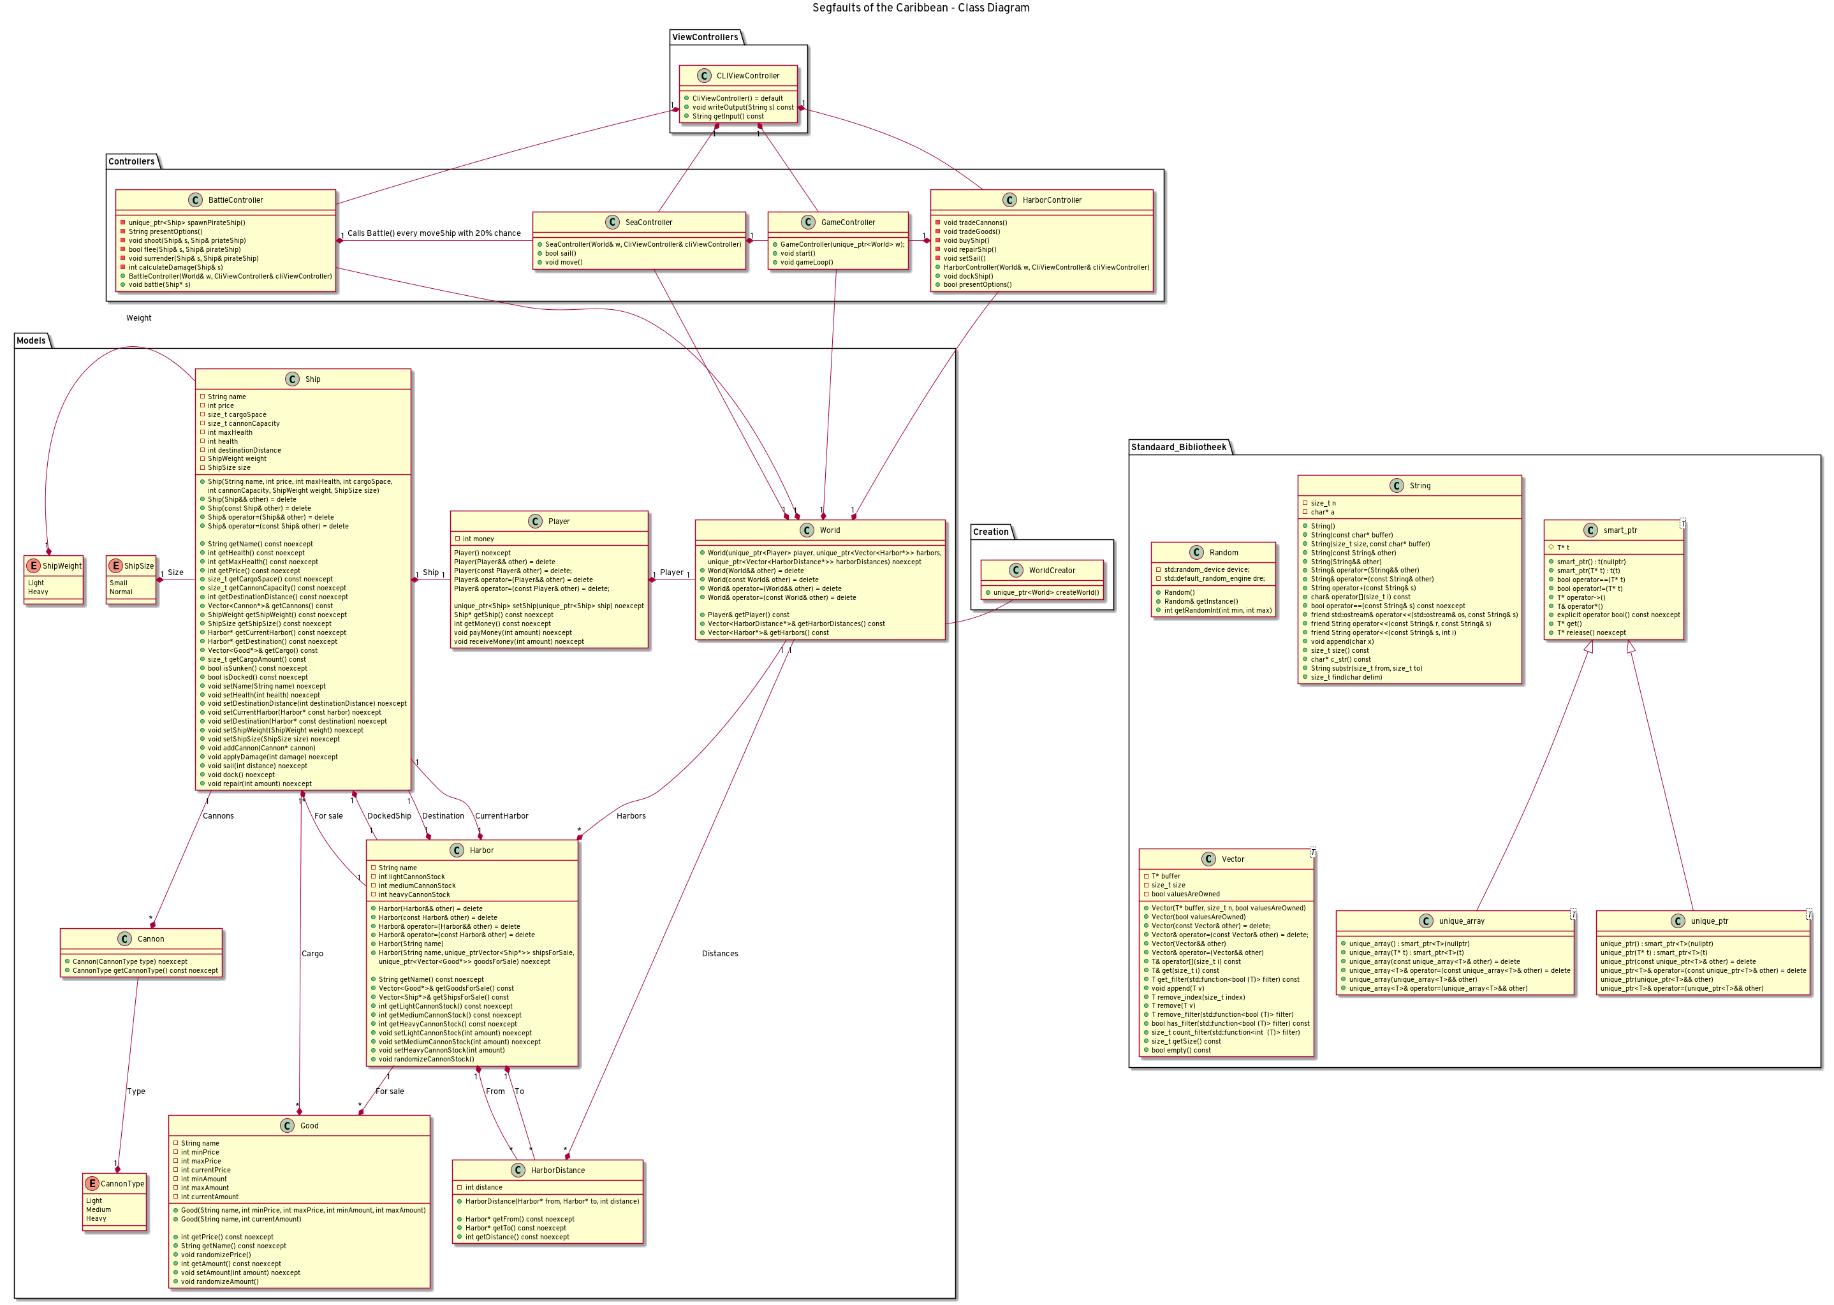Click the 'Distances' relation label
The image size is (1834, 1305).
pos(719,954)
